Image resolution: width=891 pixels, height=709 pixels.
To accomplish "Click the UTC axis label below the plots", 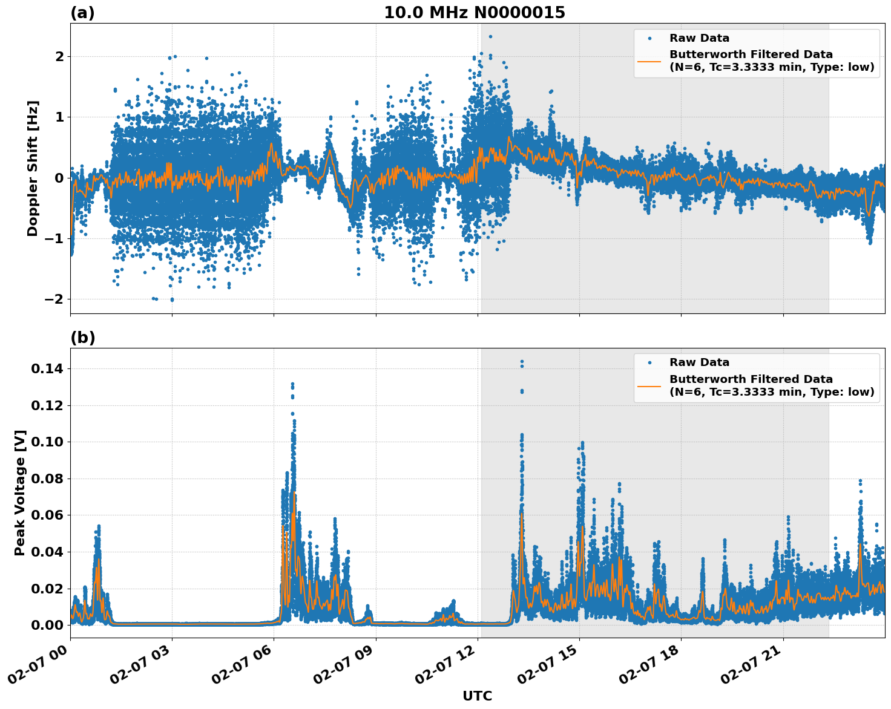I will (x=476, y=696).
